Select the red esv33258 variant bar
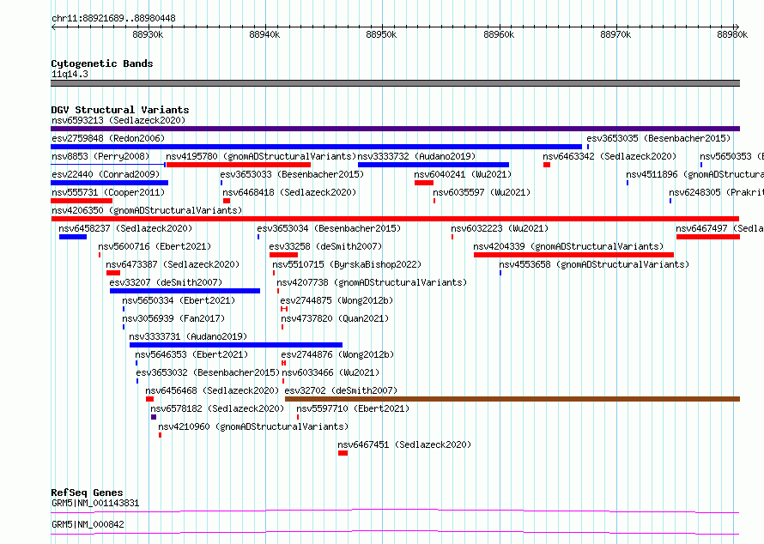This screenshot has height=544, width=764. click(283, 255)
